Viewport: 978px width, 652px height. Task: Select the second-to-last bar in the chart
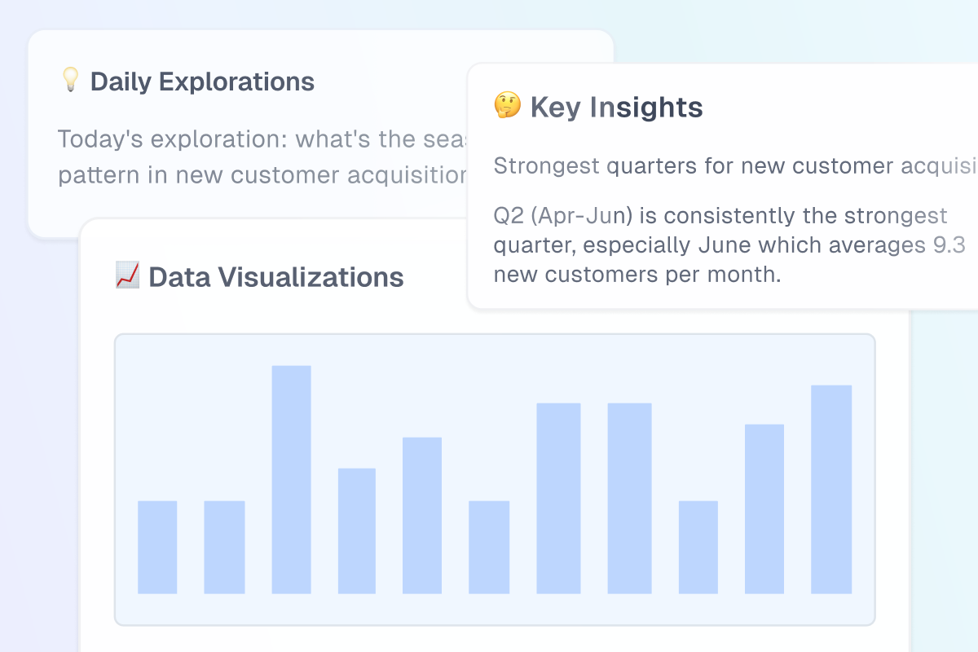tap(764, 509)
